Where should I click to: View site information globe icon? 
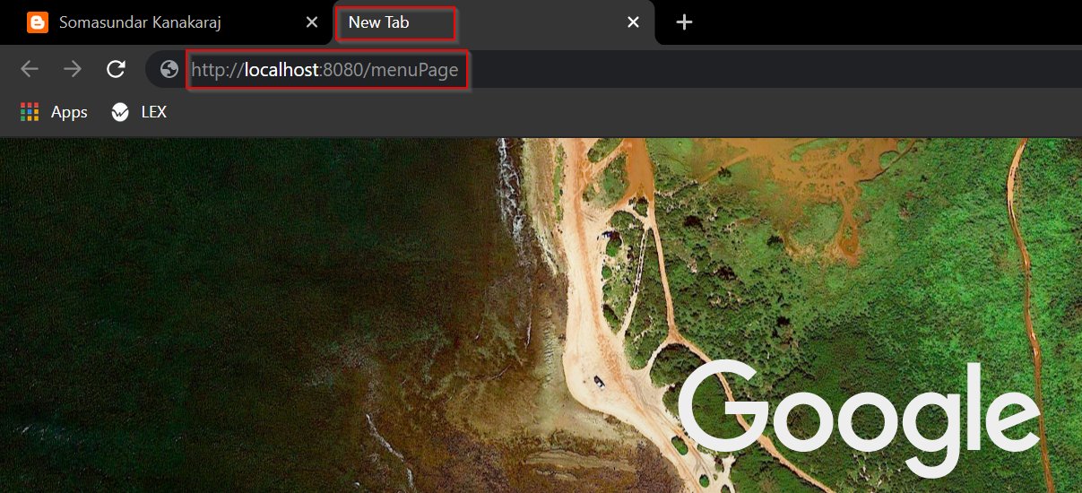point(169,69)
